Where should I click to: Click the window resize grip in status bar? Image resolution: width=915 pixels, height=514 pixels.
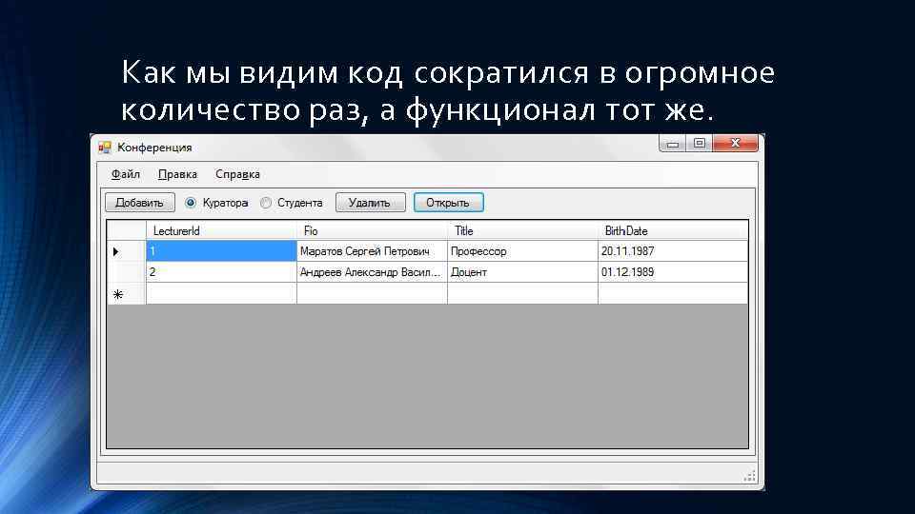tap(750, 476)
